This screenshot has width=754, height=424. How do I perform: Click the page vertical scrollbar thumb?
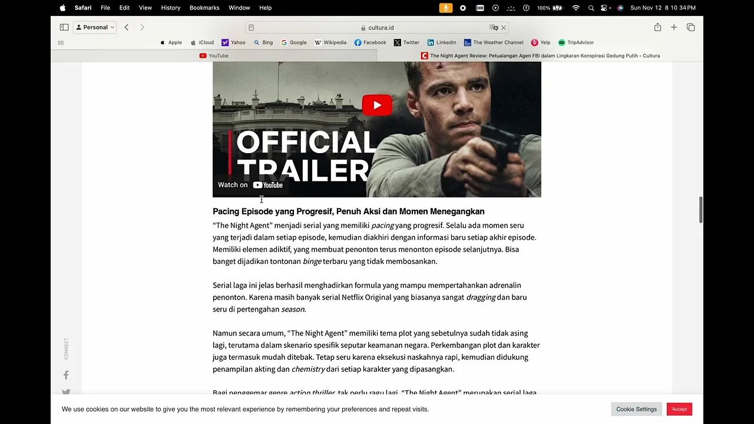[x=700, y=210]
